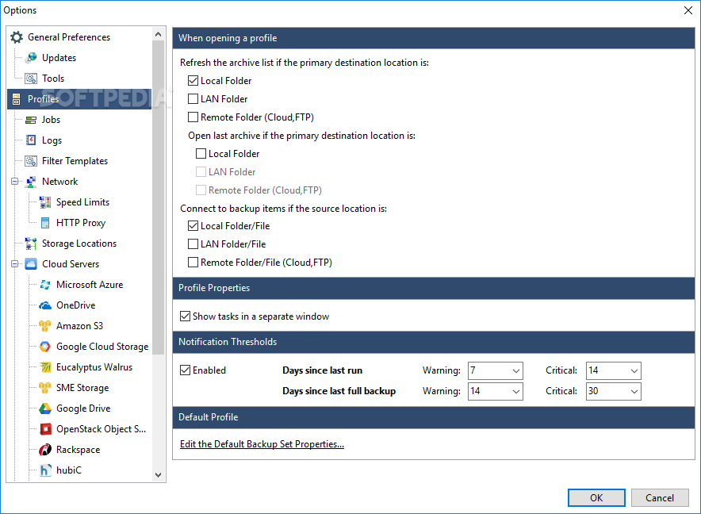Screen dimensions: 701x514
Task: Check Remote Folder (Cloud,FTP) for refresh
Action: click(x=193, y=117)
